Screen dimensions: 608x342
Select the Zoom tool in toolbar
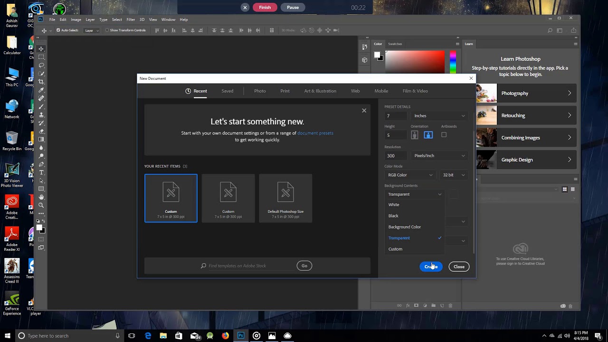click(x=41, y=205)
